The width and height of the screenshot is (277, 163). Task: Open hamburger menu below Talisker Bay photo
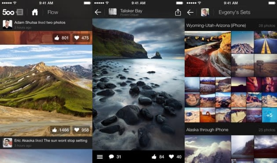(100, 157)
